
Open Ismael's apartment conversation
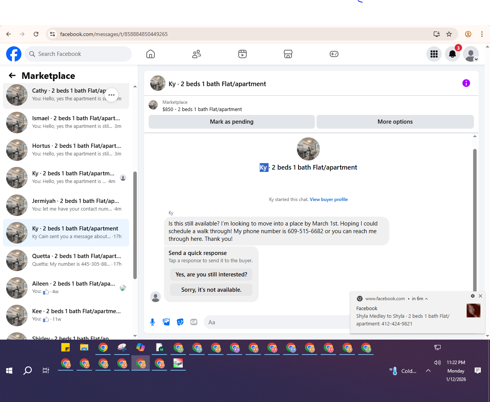coord(66,122)
